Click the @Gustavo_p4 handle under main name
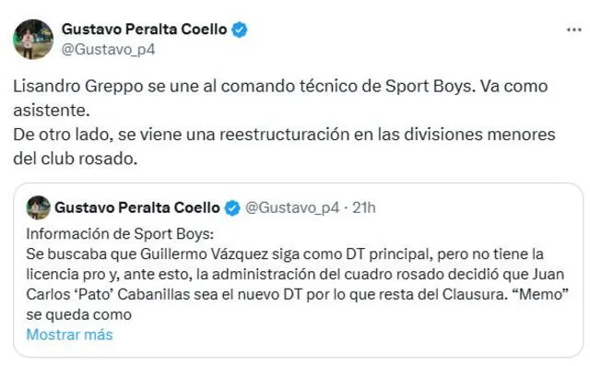Image resolution: width=590 pixels, height=366 pixels. 109,50
